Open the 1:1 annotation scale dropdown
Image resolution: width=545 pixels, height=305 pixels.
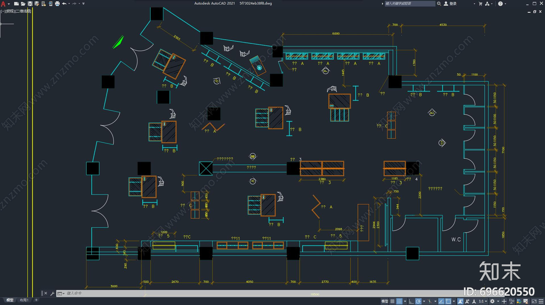482,301
